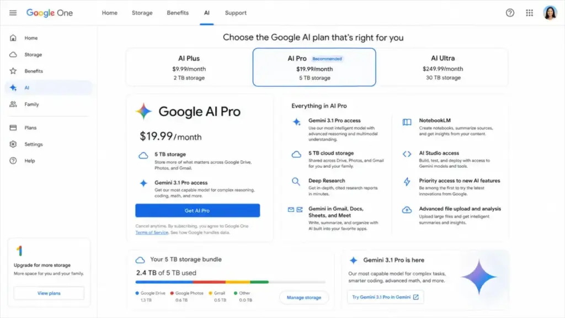Image resolution: width=565 pixels, height=318 pixels.
Task: Select the AI top tab
Action: click(x=206, y=13)
